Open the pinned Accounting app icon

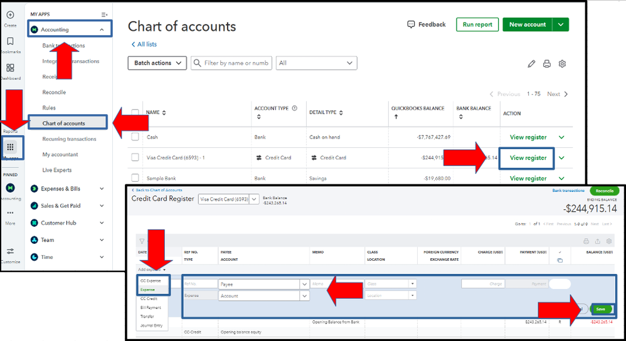[11, 187]
